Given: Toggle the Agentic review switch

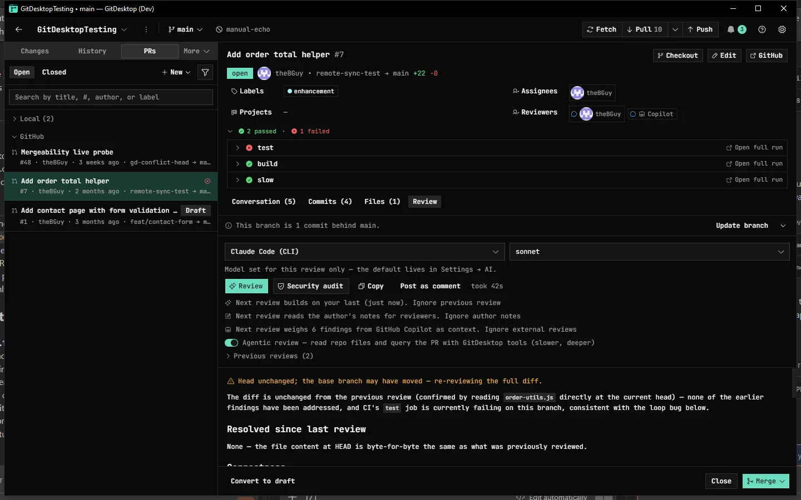Looking at the screenshot, I should (231, 343).
